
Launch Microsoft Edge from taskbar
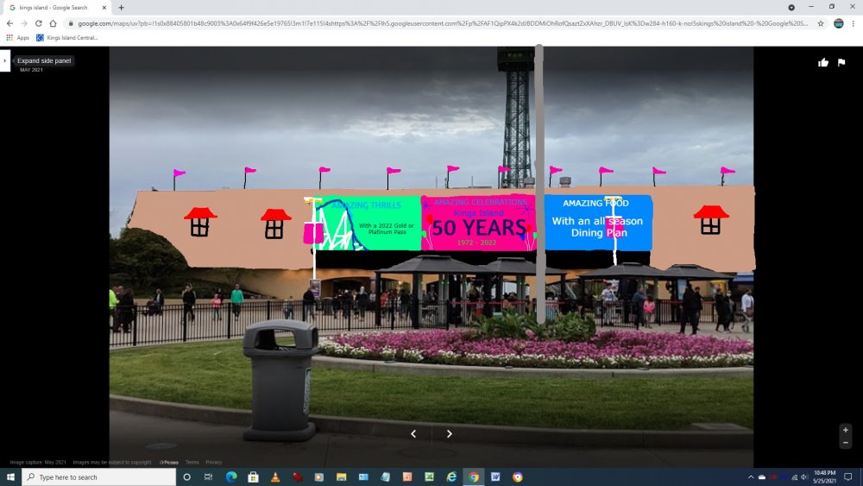coord(231,477)
